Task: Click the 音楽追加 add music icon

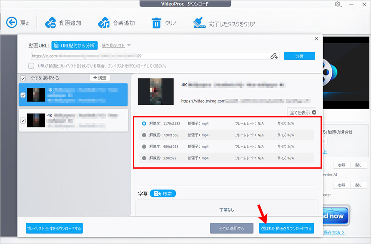Action: 104,23
